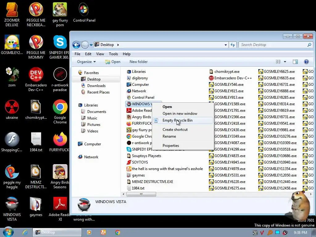This screenshot has width=316, height=237.
Task: Select Create shortcut in context menu
Action: 183,130
